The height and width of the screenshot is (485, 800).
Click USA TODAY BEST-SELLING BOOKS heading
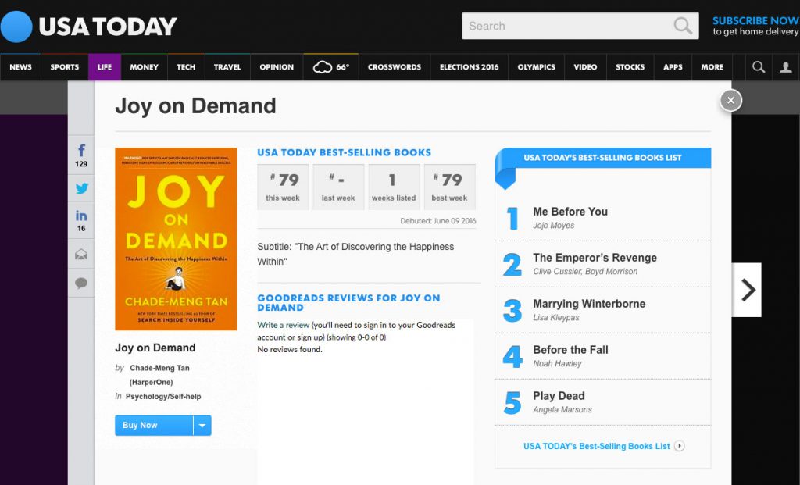coord(345,152)
